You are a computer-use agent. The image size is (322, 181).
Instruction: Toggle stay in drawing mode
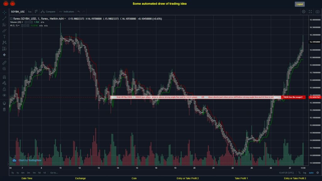coord(4,83)
